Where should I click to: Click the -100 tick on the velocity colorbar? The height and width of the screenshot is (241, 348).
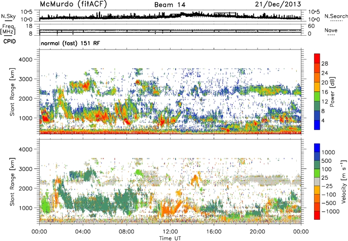click(x=328, y=194)
